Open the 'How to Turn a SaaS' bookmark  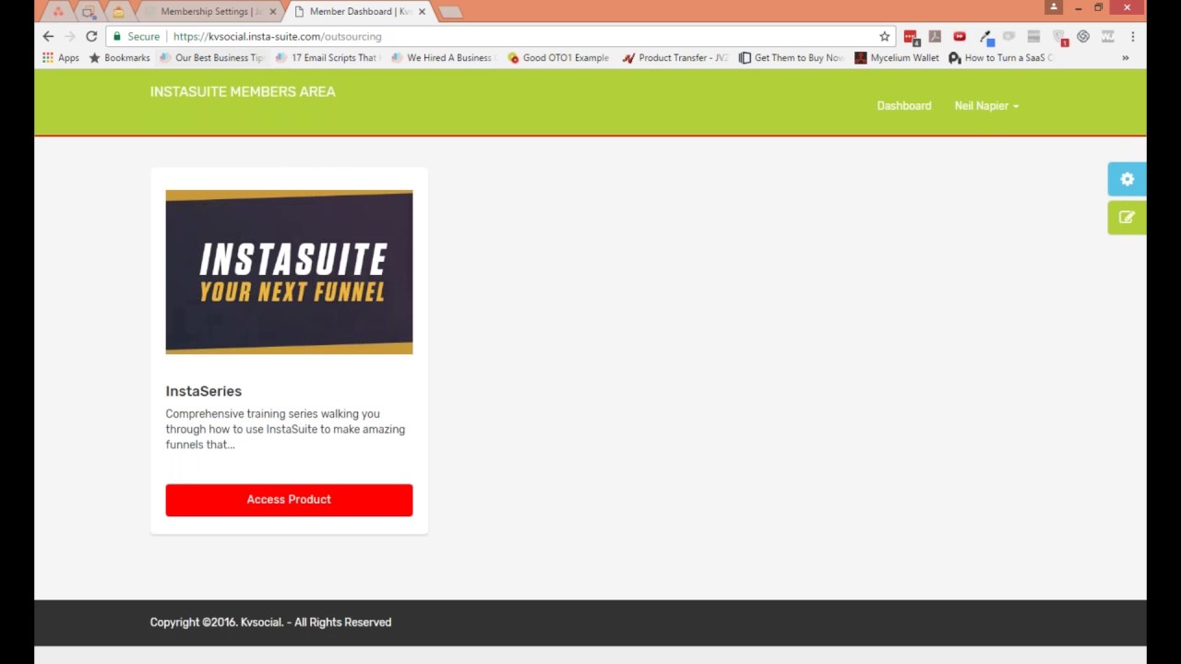1000,57
